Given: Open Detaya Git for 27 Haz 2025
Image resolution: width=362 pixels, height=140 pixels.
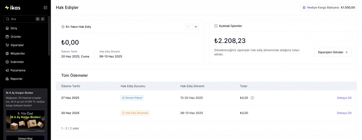Looking at the screenshot, I should click(344, 98).
